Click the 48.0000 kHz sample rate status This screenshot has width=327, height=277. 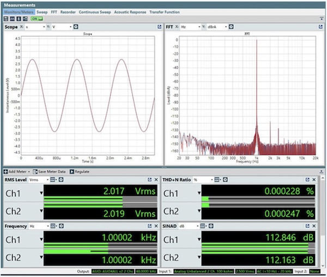(147, 272)
